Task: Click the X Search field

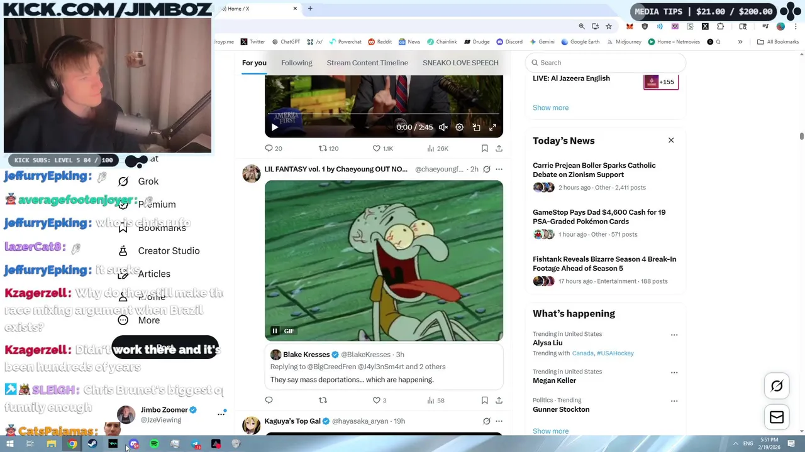Action: [x=606, y=63]
